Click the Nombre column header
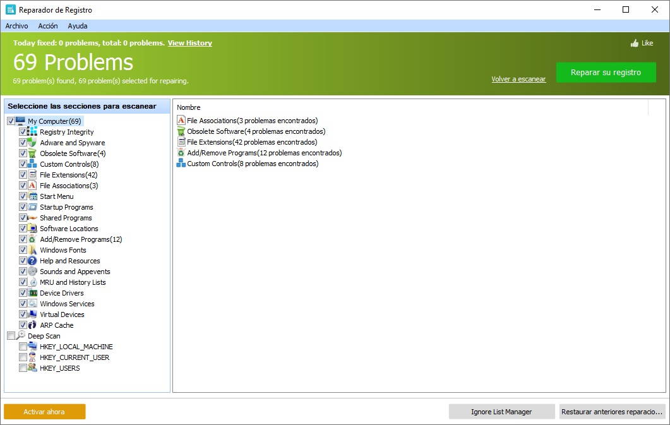 coord(189,107)
